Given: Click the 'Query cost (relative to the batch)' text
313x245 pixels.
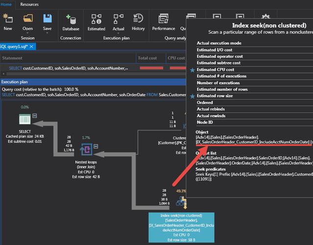Looking at the screenshot, I should (x=40, y=89).
